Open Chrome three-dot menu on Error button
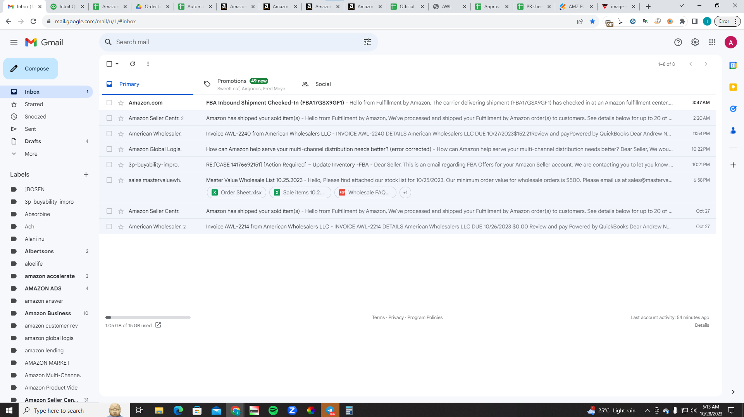 [735, 21]
